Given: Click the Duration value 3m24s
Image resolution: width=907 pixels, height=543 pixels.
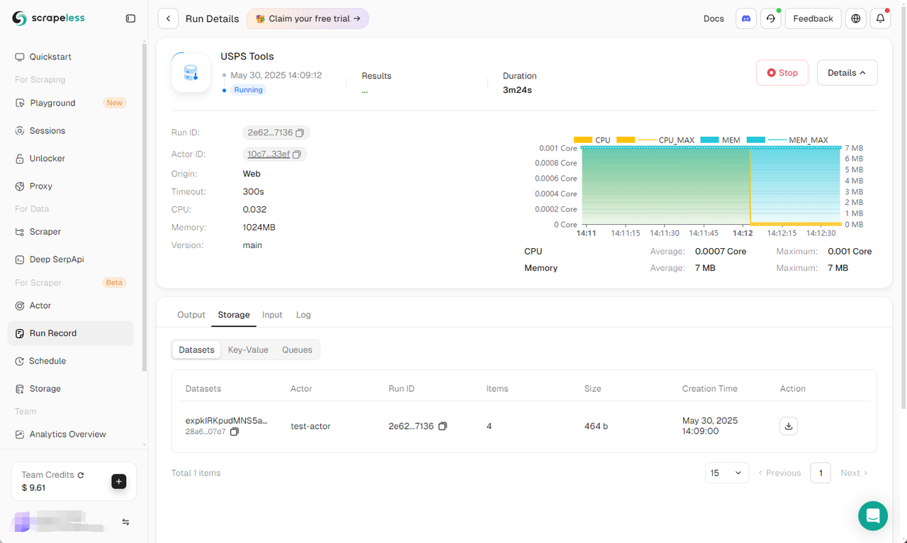Looking at the screenshot, I should pos(517,90).
